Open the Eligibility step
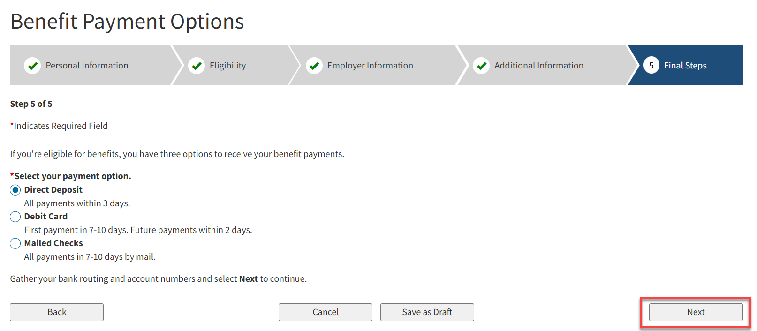The height and width of the screenshot is (331, 757). click(227, 66)
